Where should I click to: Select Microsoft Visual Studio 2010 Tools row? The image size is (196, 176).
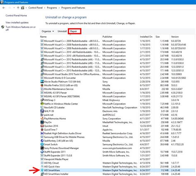coord(117,74)
